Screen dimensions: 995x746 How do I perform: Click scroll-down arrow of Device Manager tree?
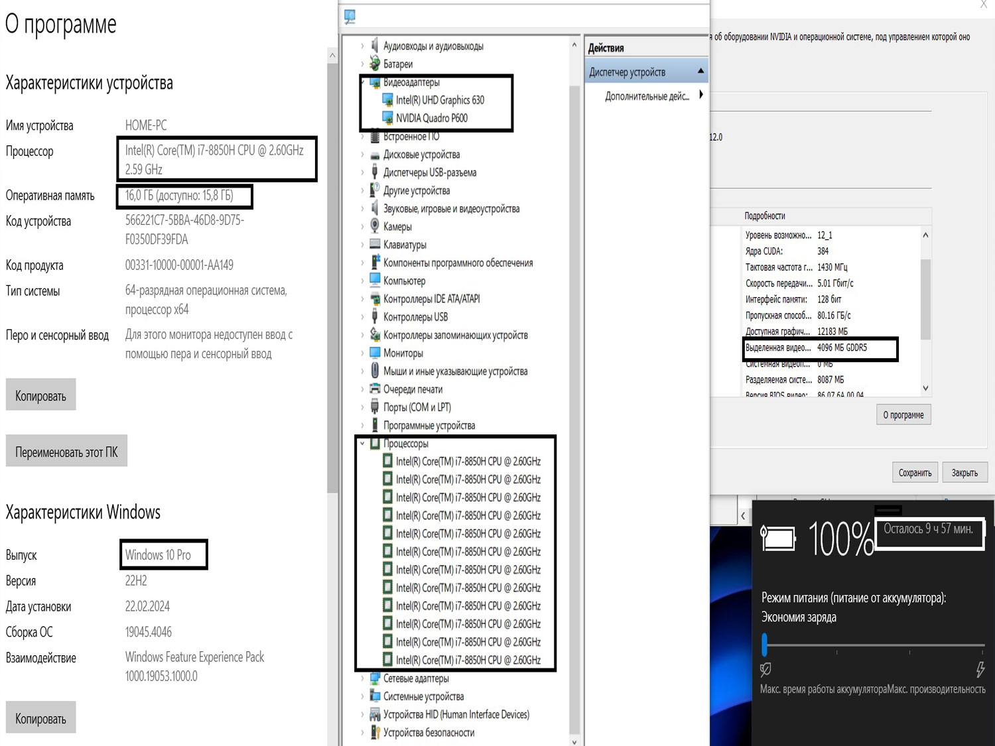pos(574,741)
